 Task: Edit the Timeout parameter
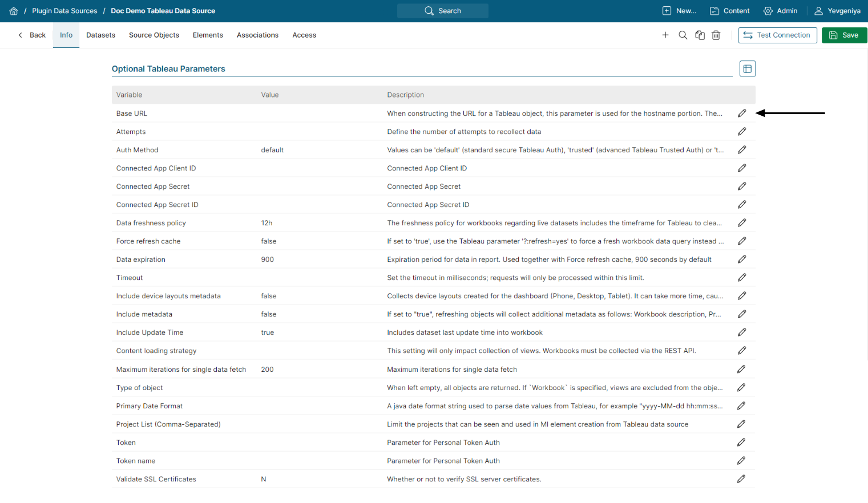point(742,278)
